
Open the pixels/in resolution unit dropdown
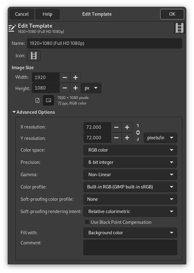click(x=160, y=138)
